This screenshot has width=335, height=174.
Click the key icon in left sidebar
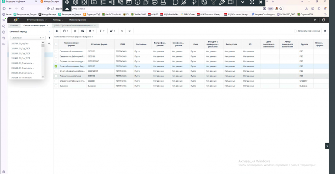3,44
